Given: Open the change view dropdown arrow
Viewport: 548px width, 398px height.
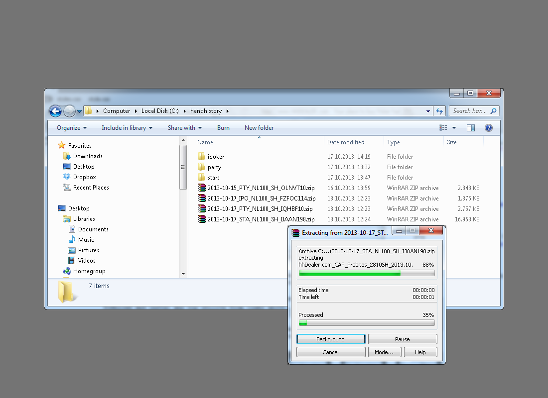Looking at the screenshot, I should 454,128.
